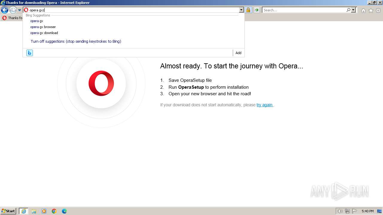Click the browser Forward arrow button

(x=13, y=10)
